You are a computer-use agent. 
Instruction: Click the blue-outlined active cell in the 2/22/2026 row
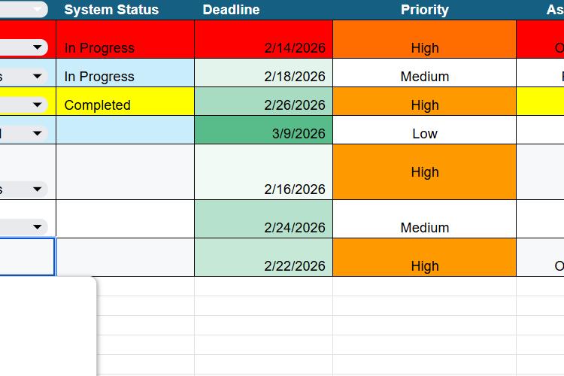pyautogui.click(x=27, y=257)
